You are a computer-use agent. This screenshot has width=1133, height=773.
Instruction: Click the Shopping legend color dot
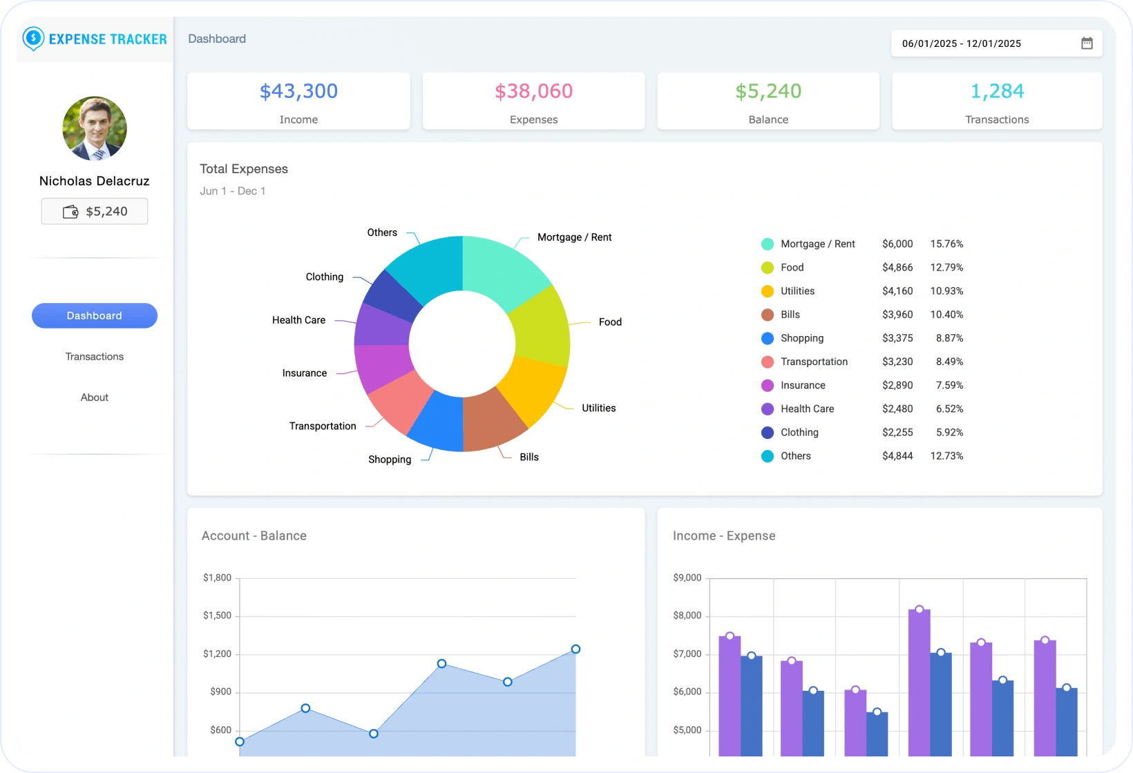(x=767, y=338)
